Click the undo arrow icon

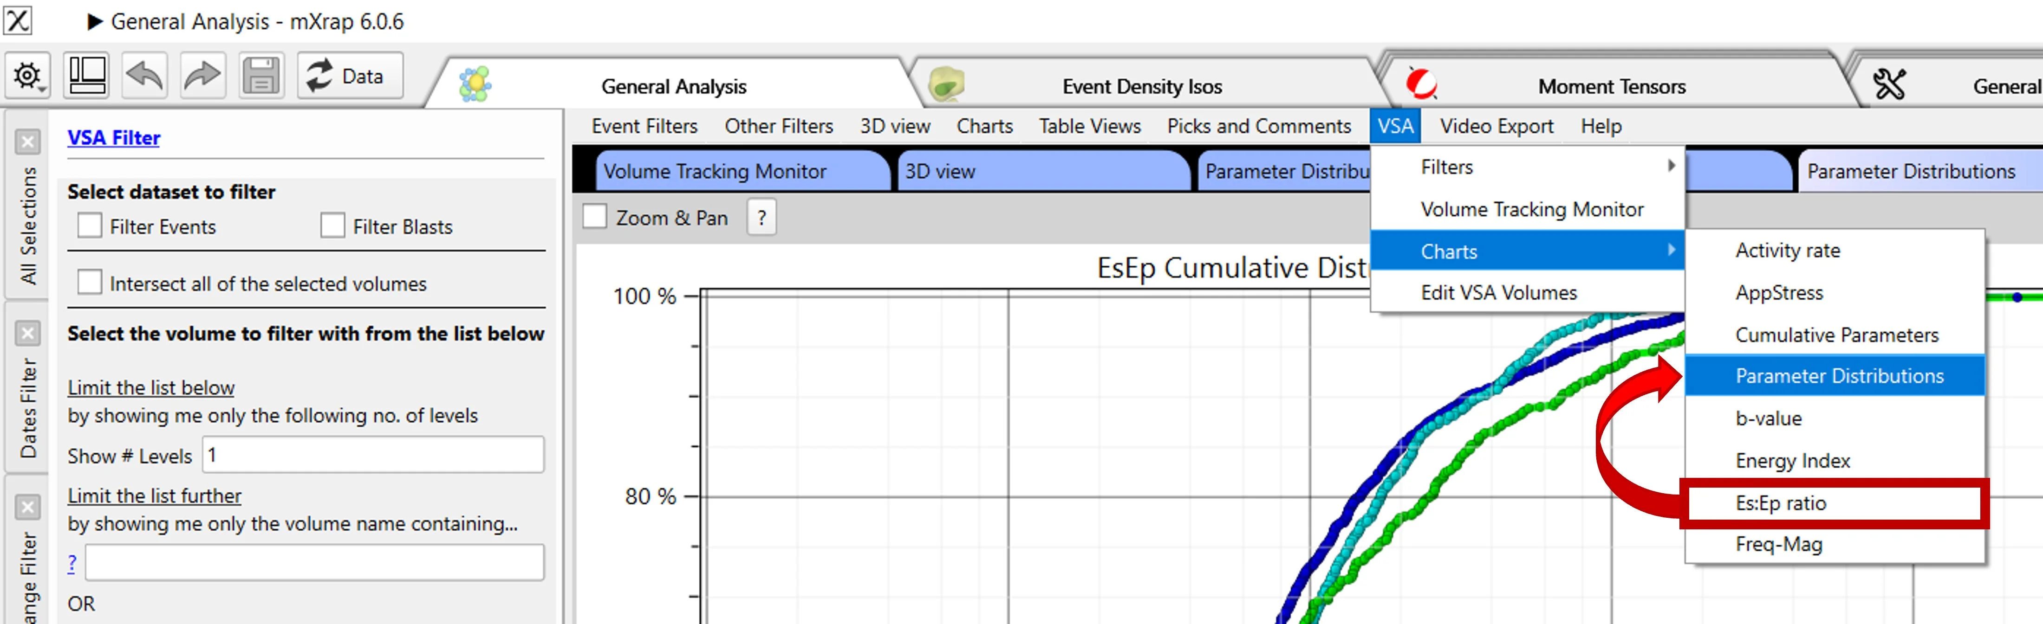(144, 76)
